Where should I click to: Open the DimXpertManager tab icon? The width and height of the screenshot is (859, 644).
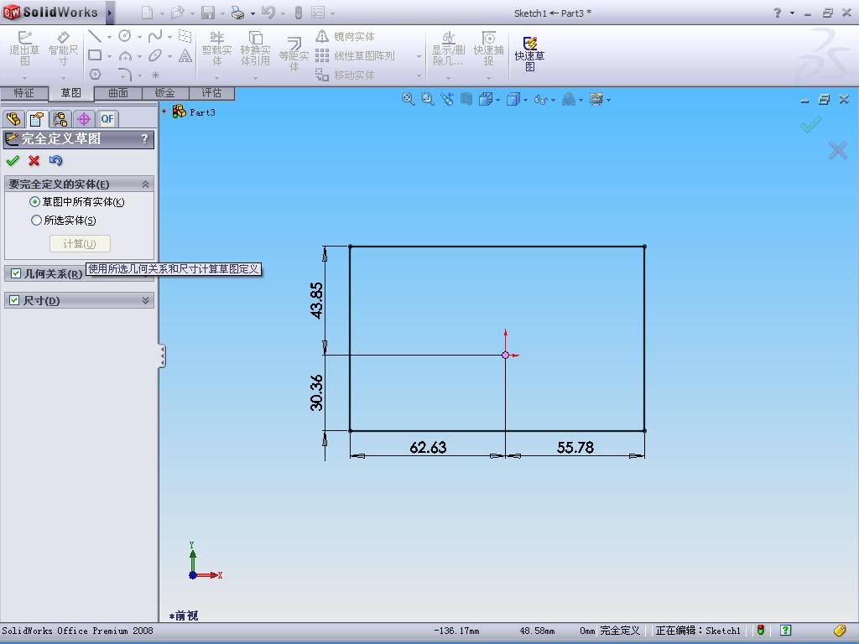point(84,119)
